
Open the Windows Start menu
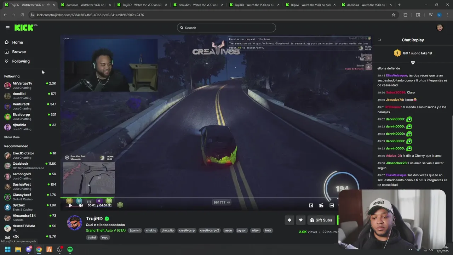pyautogui.click(x=7, y=249)
